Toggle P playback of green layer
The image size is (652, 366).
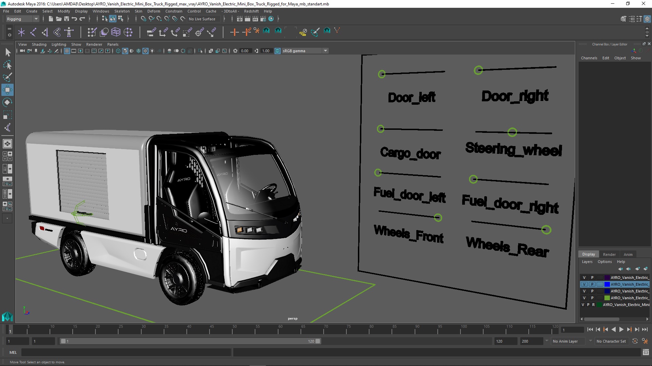tap(592, 298)
